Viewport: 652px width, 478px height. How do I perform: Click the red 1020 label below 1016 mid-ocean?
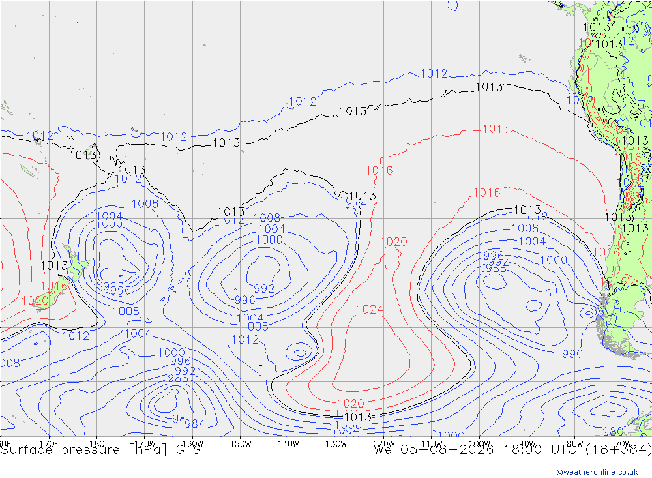393,242
